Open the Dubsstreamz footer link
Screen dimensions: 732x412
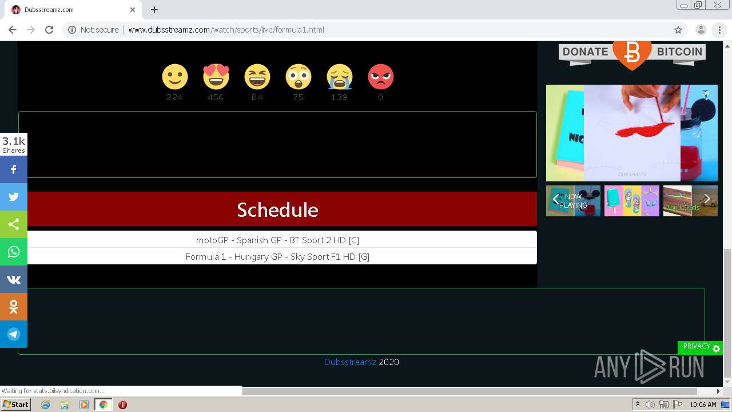350,362
